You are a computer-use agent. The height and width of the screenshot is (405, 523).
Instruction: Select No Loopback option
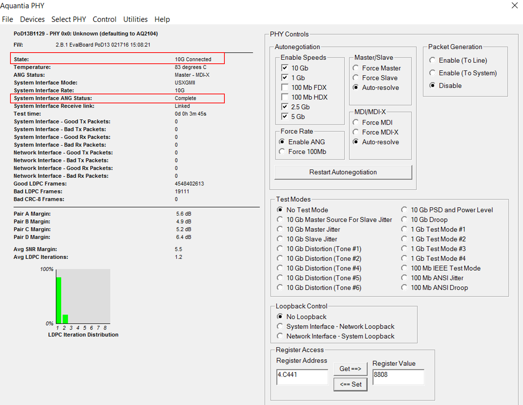tap(280, 317)
